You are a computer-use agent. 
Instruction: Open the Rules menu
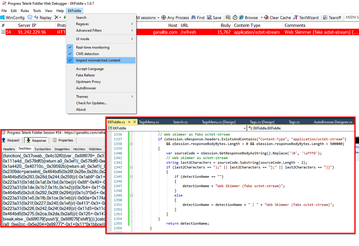tap(25, 11)
